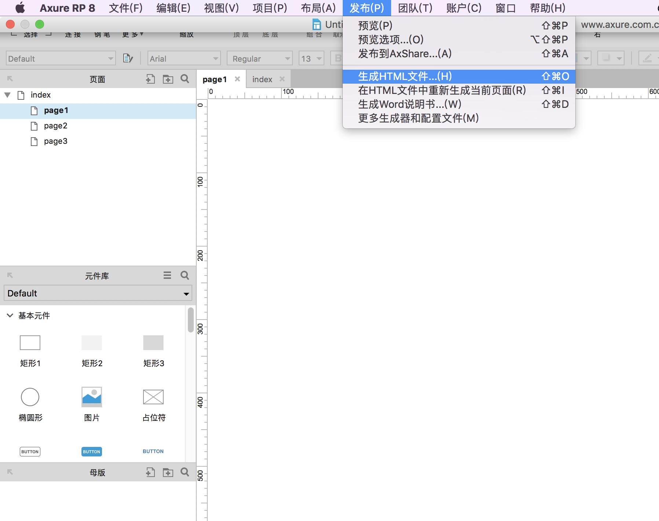Close the page1 canvas tab
Image resolution: width=659 pixels, height=521 pixels.
(237, 79)
